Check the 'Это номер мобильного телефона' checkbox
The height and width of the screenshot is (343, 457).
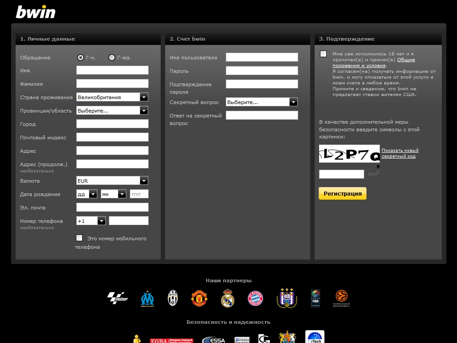79,238
